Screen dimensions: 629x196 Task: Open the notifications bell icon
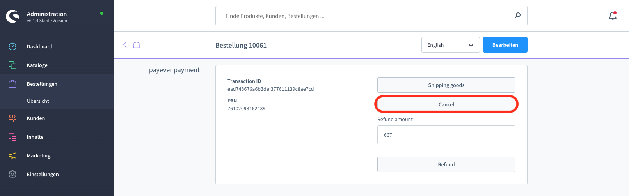(613, 16)
